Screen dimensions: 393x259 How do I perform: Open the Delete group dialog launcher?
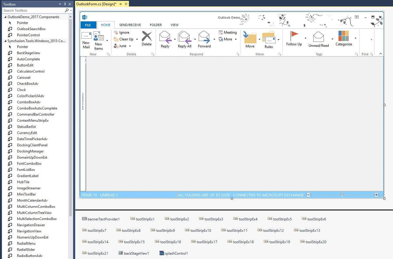click(x=153, y=54)
